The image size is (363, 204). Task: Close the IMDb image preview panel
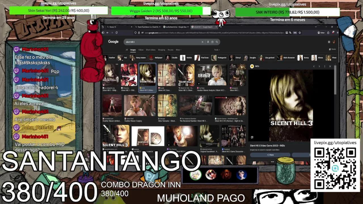click(330, 66)
